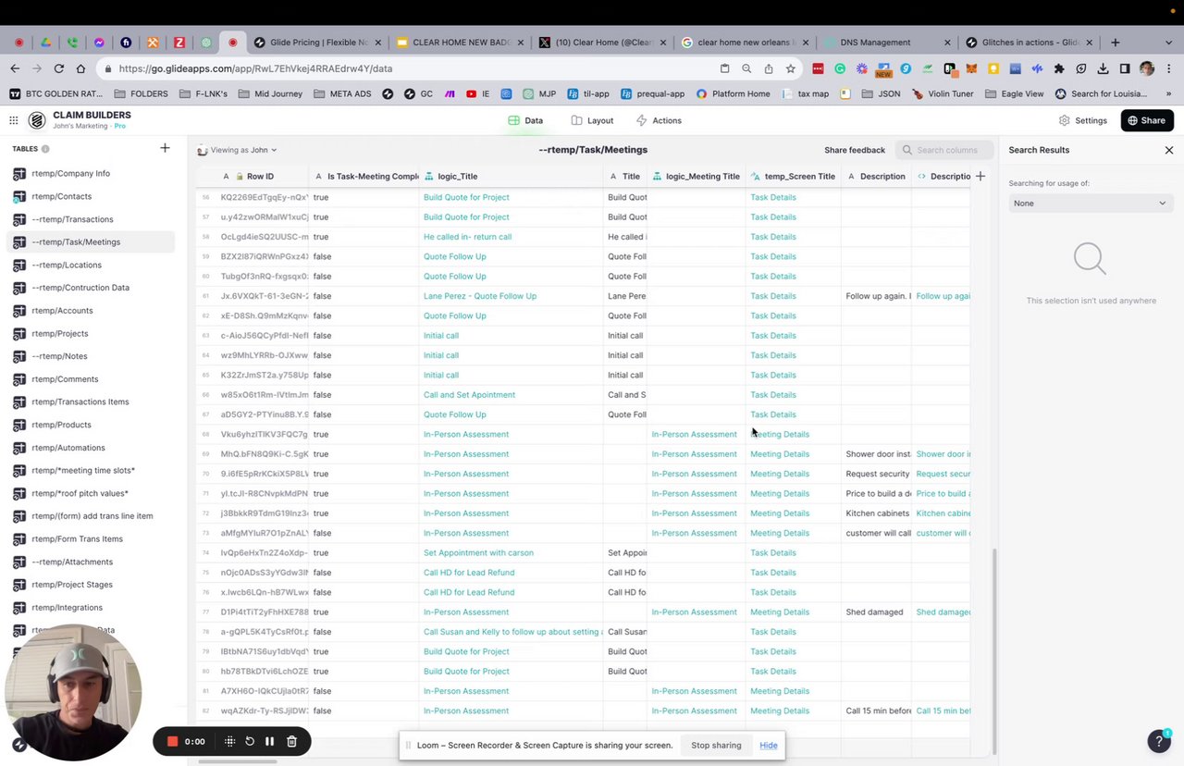The height and width of the screenshot is (766, 1184).
Task: Click the Chrome profile avatar
Action: pos(1147,68)
